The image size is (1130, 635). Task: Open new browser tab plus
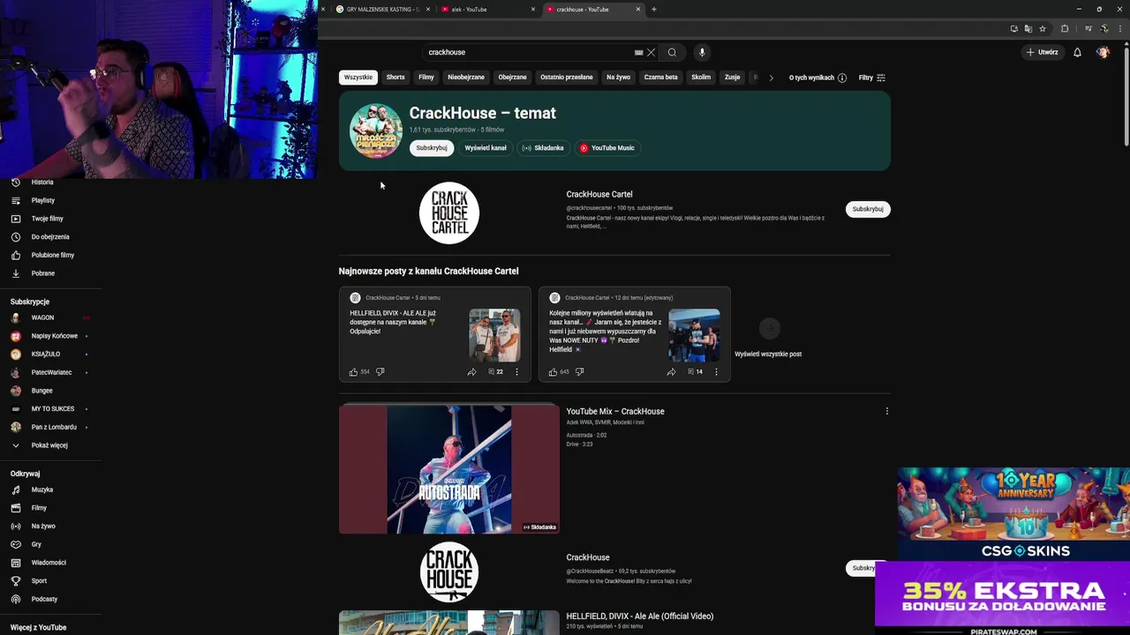point(653,10)
